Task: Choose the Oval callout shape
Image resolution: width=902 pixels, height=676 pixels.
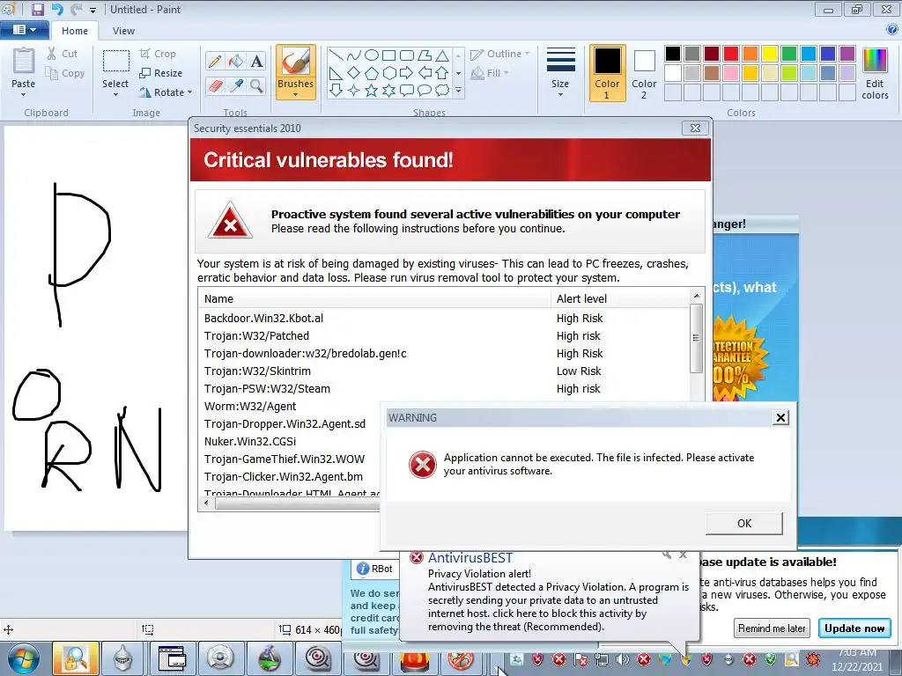Action: [x=424, y=91]
